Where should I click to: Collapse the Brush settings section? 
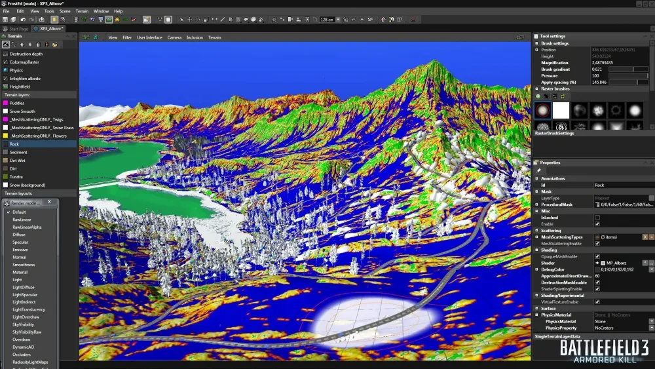coord(537,43)
